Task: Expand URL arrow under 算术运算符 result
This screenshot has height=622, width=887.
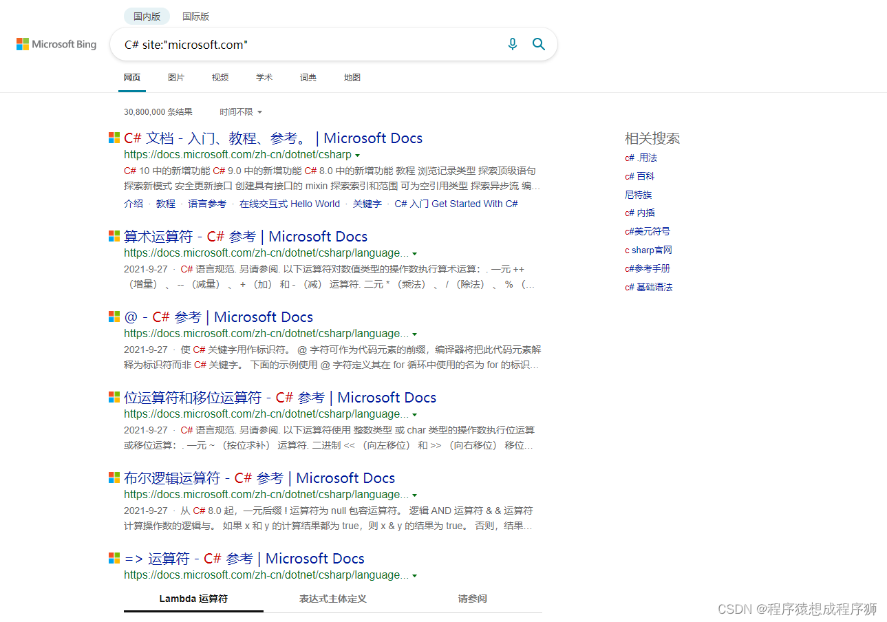Action: click(x=414, y=254)
